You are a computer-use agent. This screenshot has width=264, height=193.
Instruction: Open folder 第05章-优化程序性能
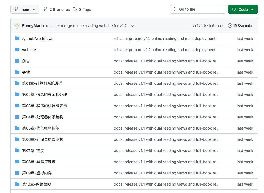pos(41,128)
